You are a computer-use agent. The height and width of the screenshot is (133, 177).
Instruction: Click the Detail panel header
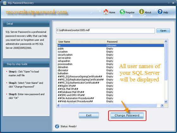[x=26, y=24]
